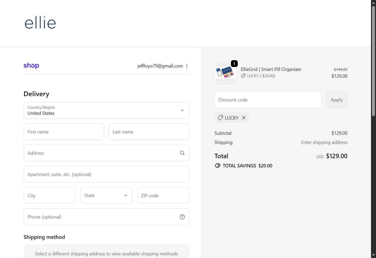This screenshot has height=258, width=376.
Task: Click the phone help question mark icon
Action: coord(182,217)
